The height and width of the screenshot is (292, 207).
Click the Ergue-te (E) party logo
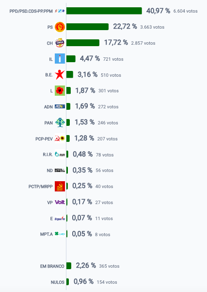click(x=60, y=219)
